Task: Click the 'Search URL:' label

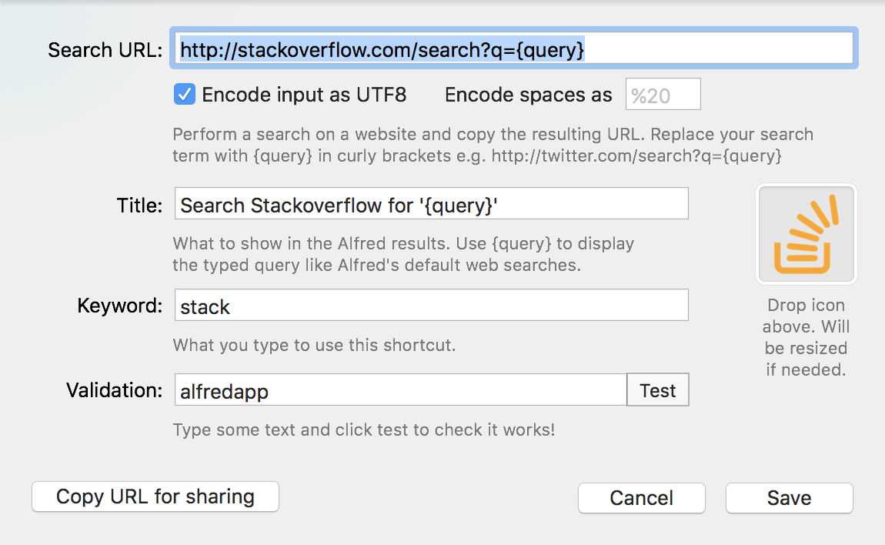Action: tap(105, 50)
